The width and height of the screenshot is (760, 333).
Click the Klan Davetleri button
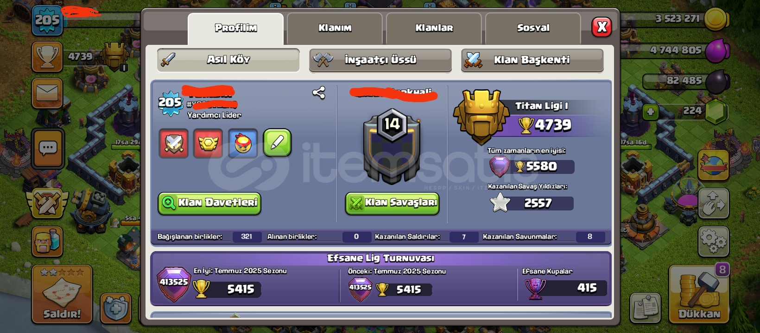[209, 203]
